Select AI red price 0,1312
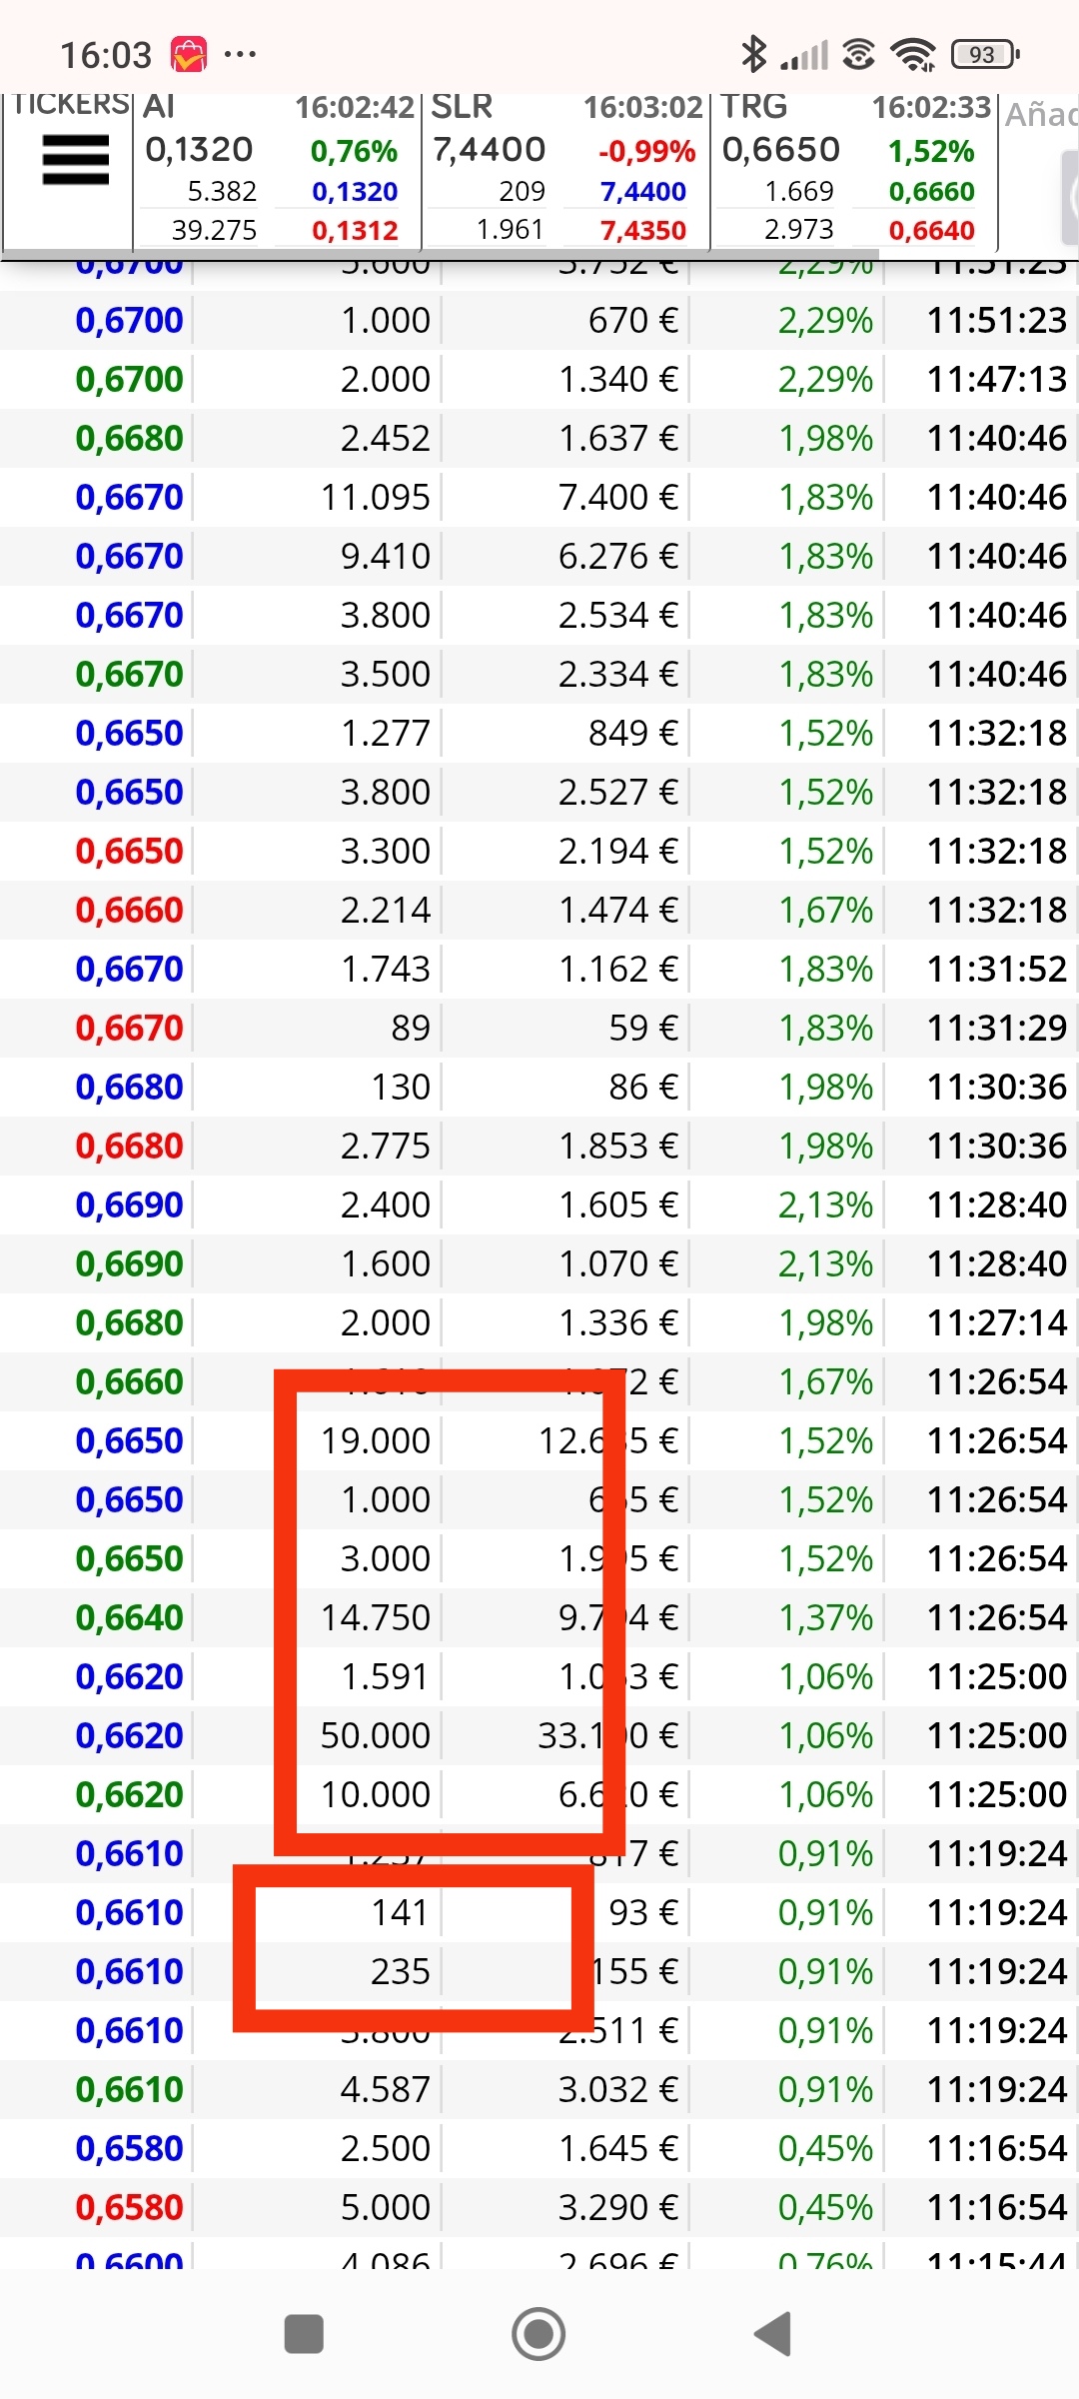 355,231
